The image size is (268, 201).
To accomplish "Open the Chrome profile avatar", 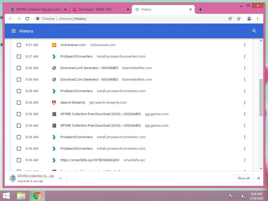I will pyautogui.click(x=249, y=19).
